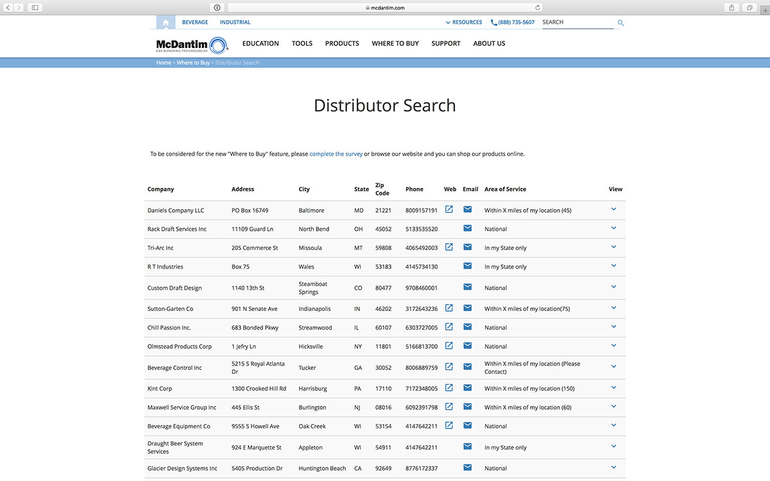Email Draught Beer System Services via envelope icon
Screen dimensions: 770x481
[x=468, y=446]
